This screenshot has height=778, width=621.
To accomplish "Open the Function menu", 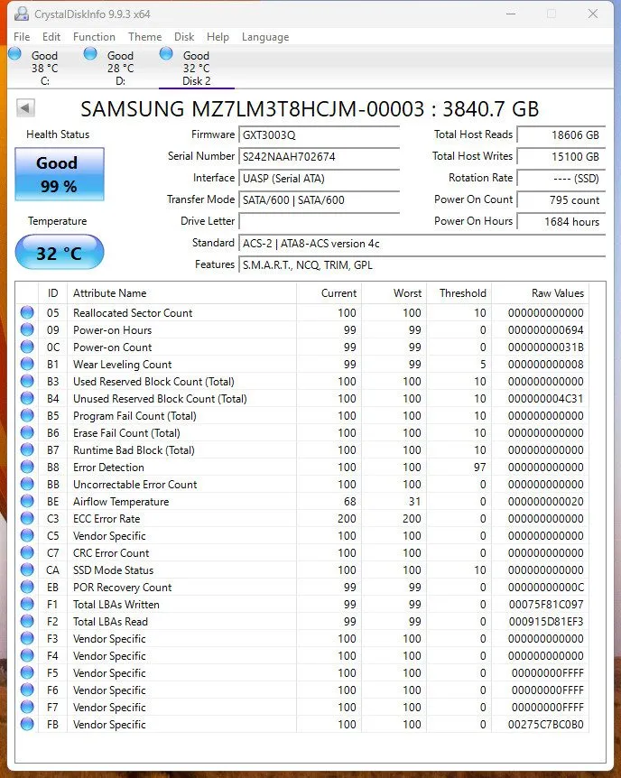I will point(94,37).
